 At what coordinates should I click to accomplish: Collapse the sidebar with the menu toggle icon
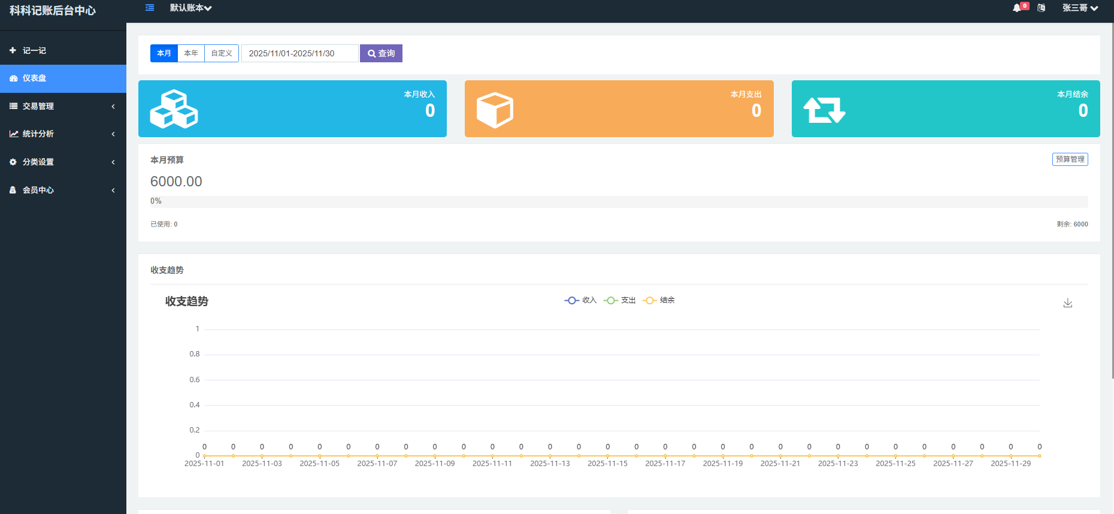tap(150, 8)
